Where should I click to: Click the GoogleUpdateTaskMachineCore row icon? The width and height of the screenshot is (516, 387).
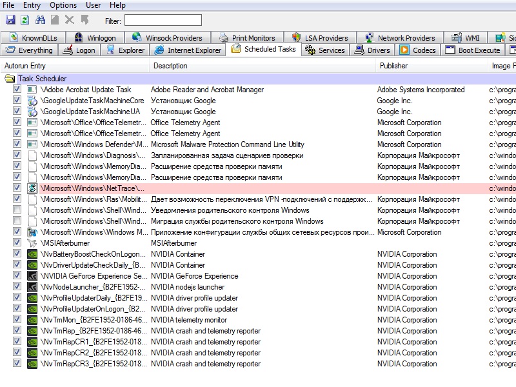(32, 101)
